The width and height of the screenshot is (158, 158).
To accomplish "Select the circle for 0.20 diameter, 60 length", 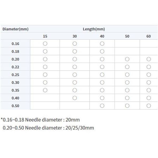I will [149, 59].
